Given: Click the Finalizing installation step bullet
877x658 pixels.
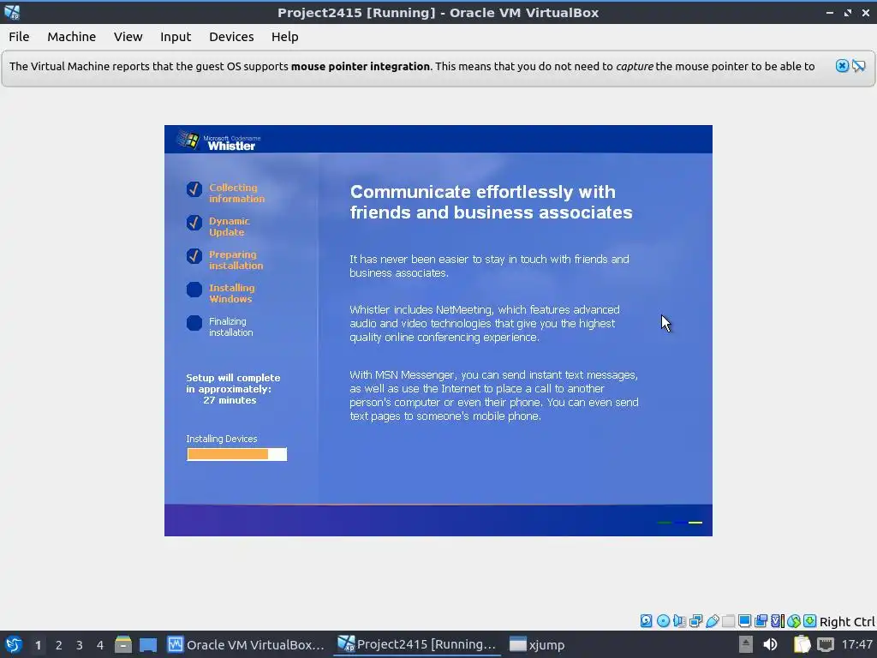Looking at the screenshot, I should coord(194,323).
